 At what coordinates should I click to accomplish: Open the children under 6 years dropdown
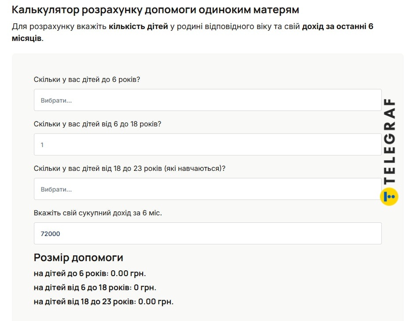(207, 100)
